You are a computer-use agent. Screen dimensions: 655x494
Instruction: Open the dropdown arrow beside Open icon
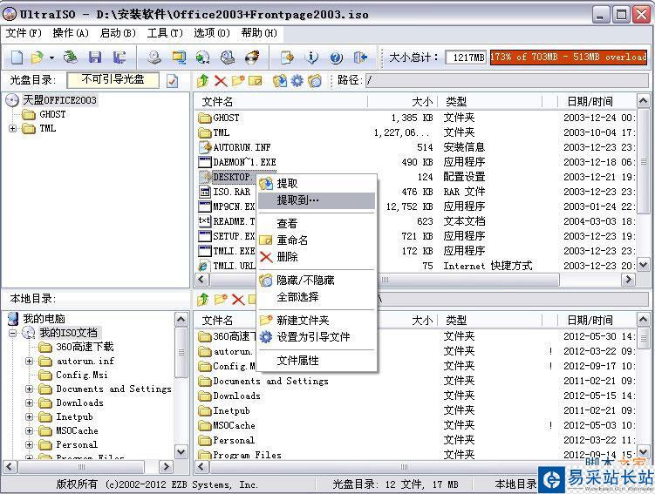coord(51,58)
